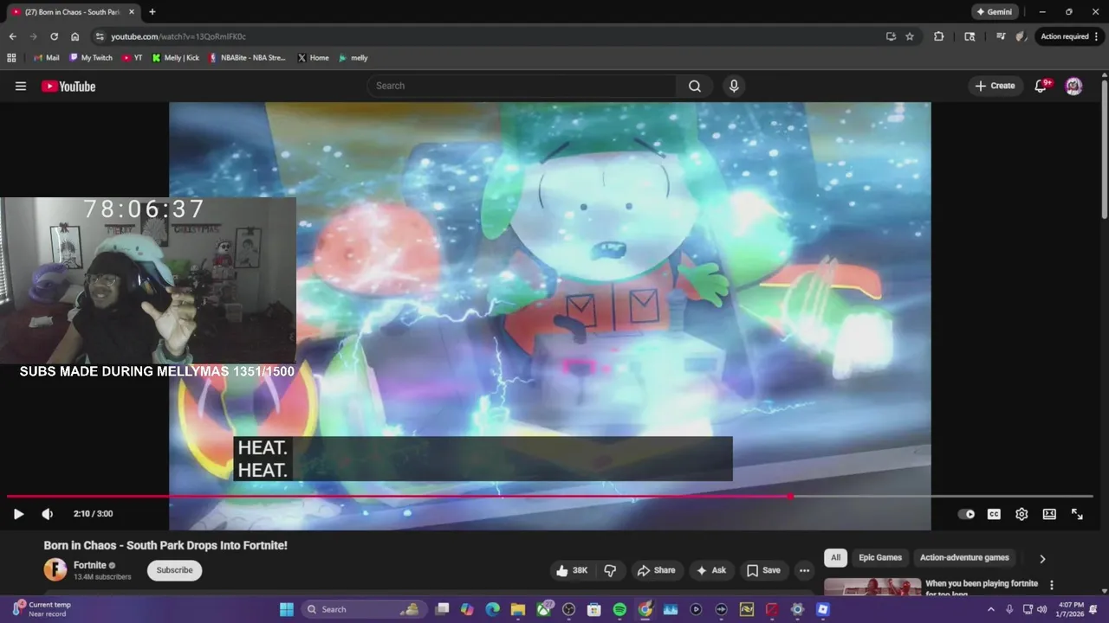Open the YouTube hamburger guide menu
This screenshot has width=1109, height=623.
(21, 86)
